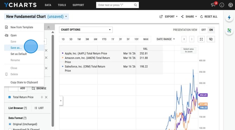235x130 pixels.
Task: Click the Amazon.com, Inc. (AMZN) legend entry
Action: tap(87, 60)
